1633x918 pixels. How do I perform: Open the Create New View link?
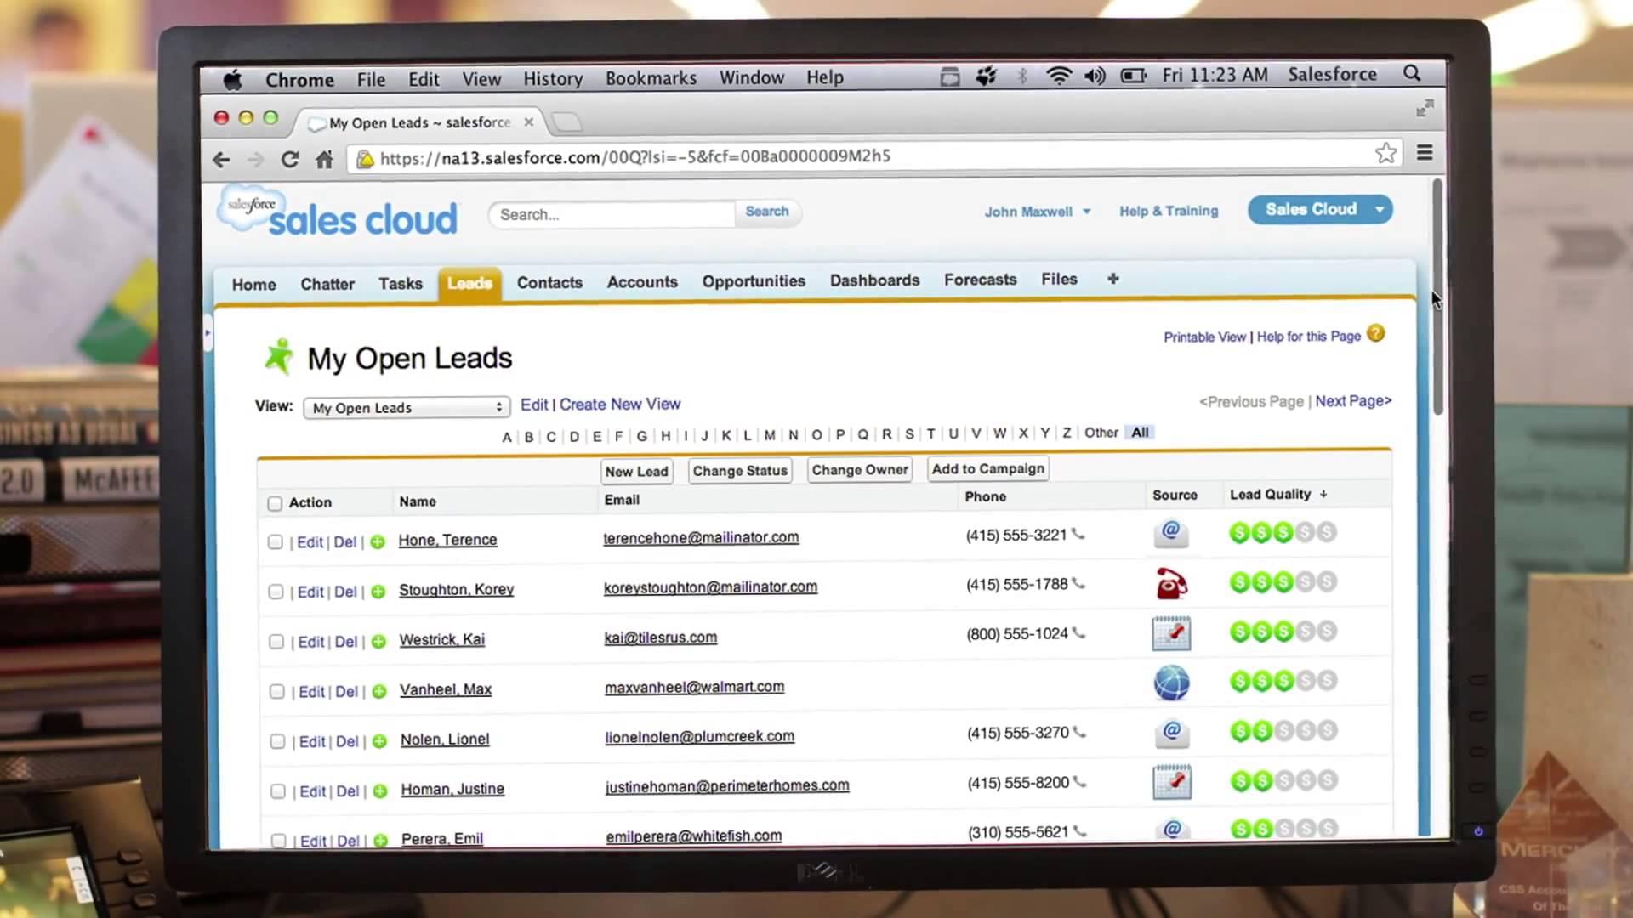click(x=620, y=405)
